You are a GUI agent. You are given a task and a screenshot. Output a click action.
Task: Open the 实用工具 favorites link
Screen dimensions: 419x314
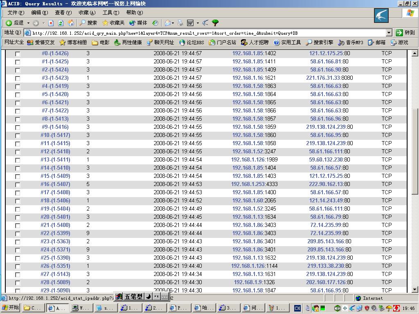287,43
